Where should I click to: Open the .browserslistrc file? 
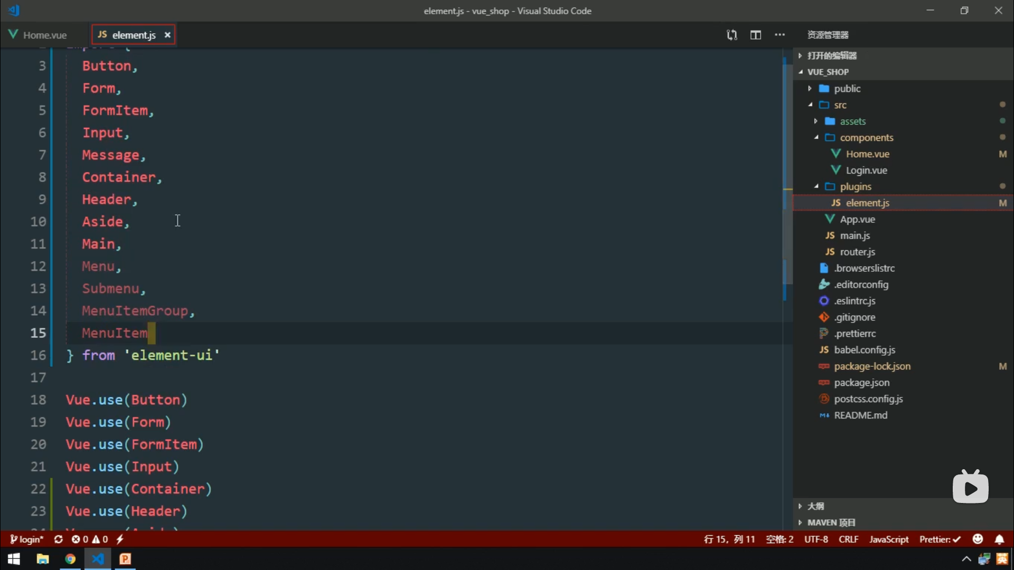(903, 269)
